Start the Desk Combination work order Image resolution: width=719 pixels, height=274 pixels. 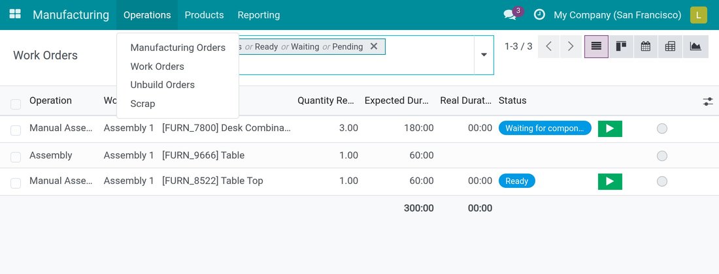click(610, 129)
